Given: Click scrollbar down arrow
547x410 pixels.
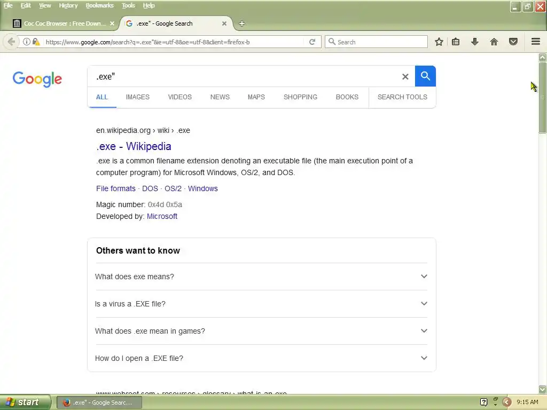Looking at the screenshot, I should coord(543,389).
